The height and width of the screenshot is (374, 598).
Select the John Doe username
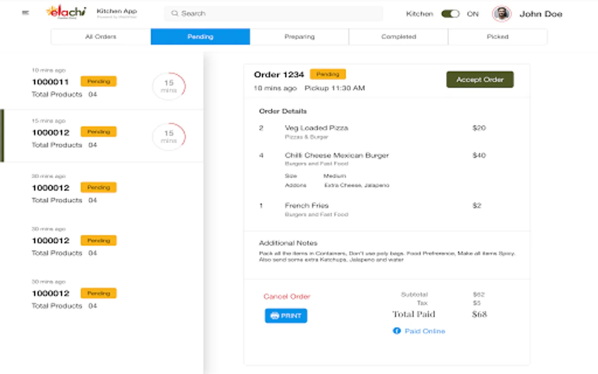[541, 14]
